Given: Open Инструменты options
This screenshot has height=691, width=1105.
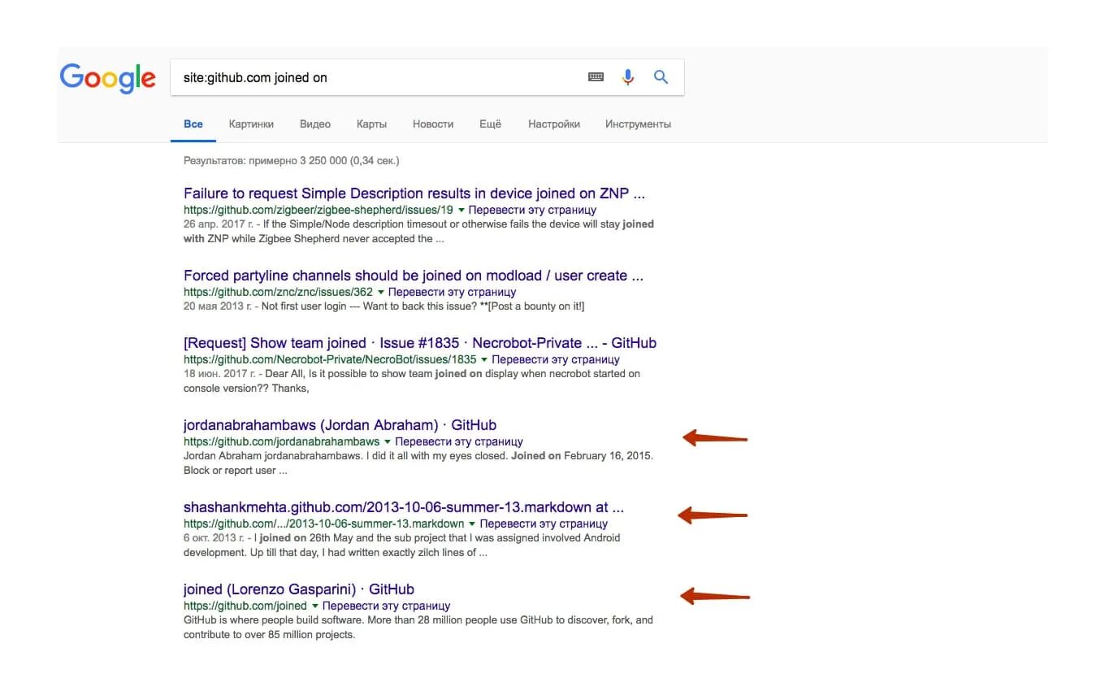Looking at the screenshot, I should click(638, 124).
